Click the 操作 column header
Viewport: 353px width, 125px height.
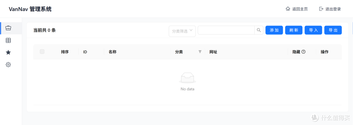[x=325, y=52]
